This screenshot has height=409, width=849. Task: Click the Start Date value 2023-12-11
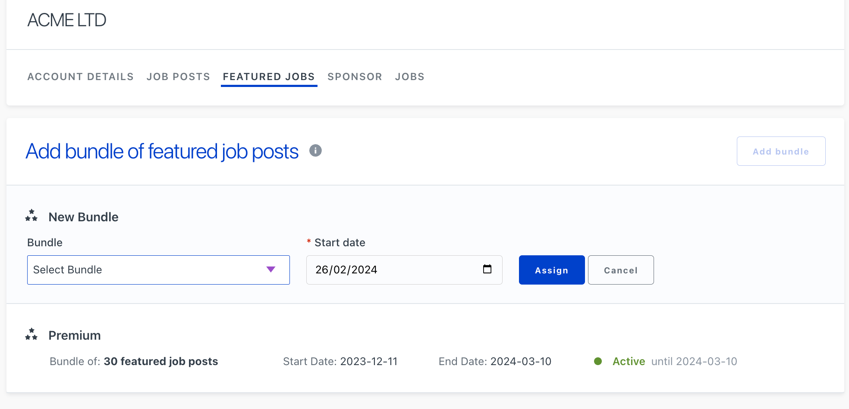click(369, 361)
